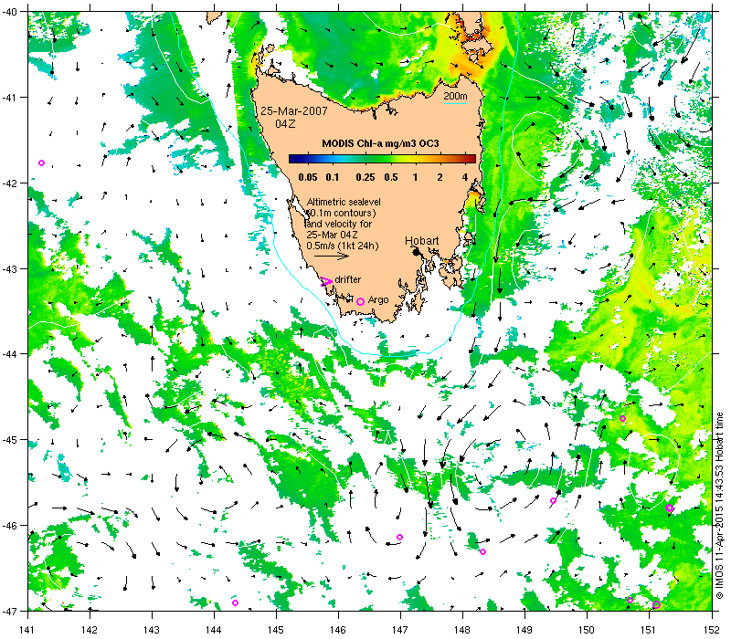Image resolution: width=731 pixels, height=639 pixels.
Task: Click the magenta drifter arrow marker
Action: pyautogui.click(x=326, y=281)
